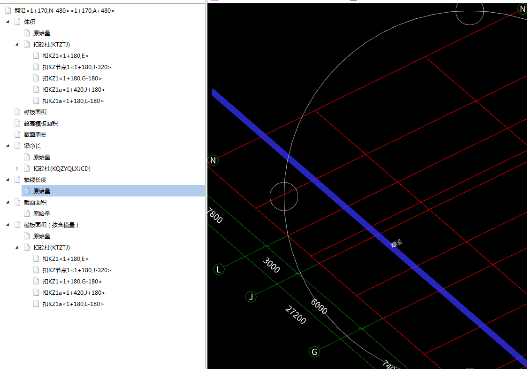Image resolution: width=527 pixels, height=369 pixels.
Task: Click axis bubble G in the drawing
Action: 314,352
